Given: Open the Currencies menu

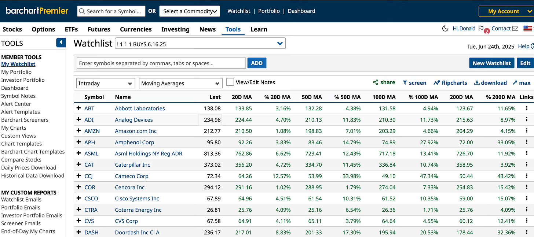Looking at the screenshot, I should pyautogui.click(x=136, y=29).
